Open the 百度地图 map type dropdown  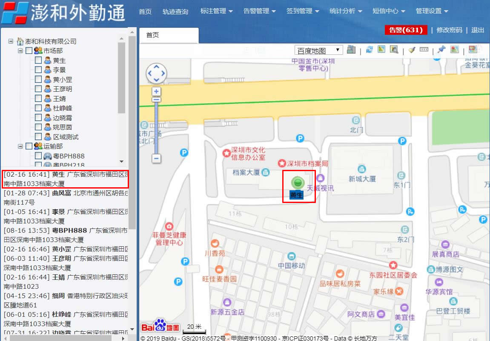pyautogui.click(x=318, y=50)
